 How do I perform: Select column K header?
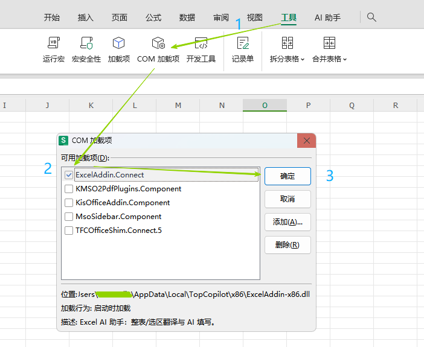91,105
